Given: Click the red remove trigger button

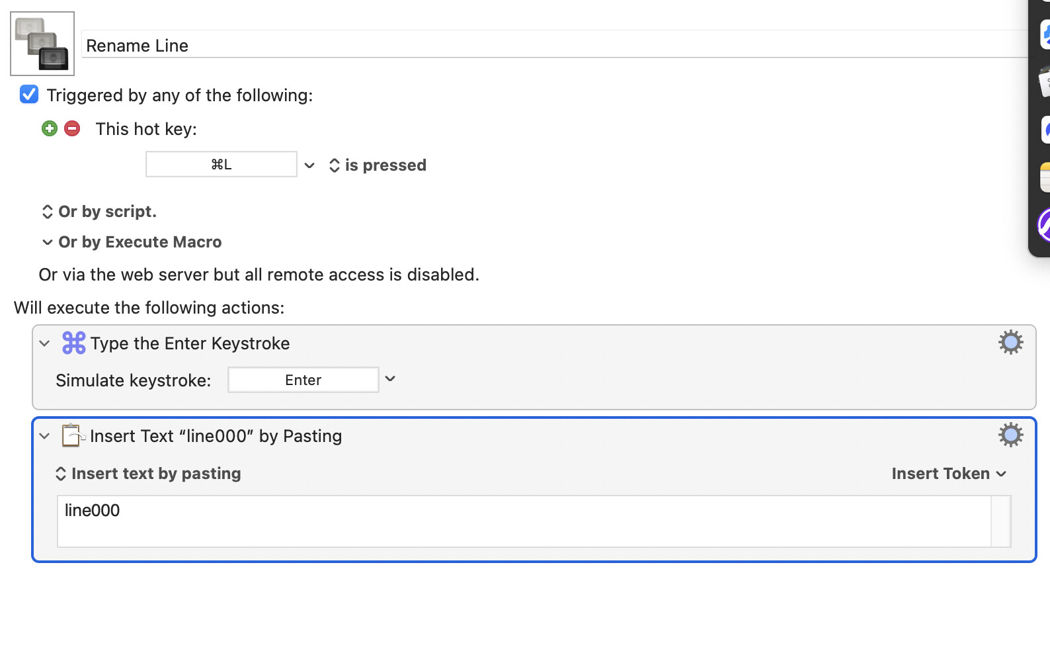Looking at the screenshot, I should (72, 128).
